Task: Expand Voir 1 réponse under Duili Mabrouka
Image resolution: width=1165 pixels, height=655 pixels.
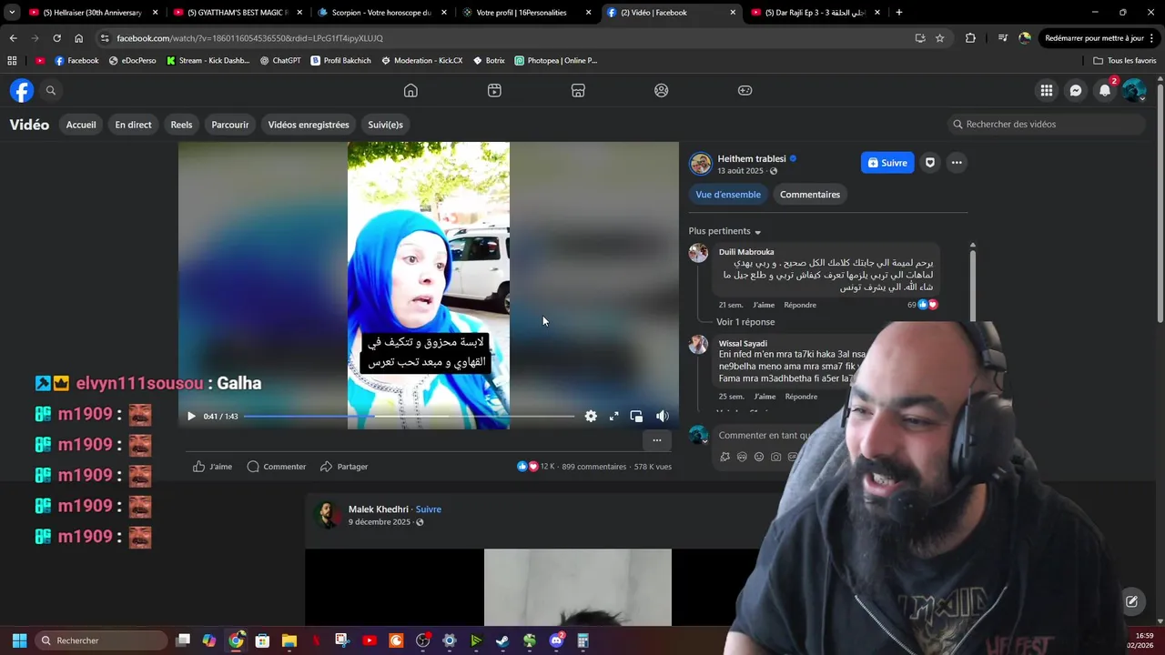Action: pyautogui.click(x=745, y=322)
